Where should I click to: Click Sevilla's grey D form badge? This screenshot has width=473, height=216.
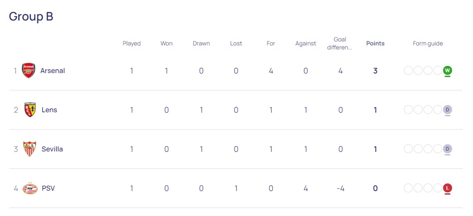point(447,149)
